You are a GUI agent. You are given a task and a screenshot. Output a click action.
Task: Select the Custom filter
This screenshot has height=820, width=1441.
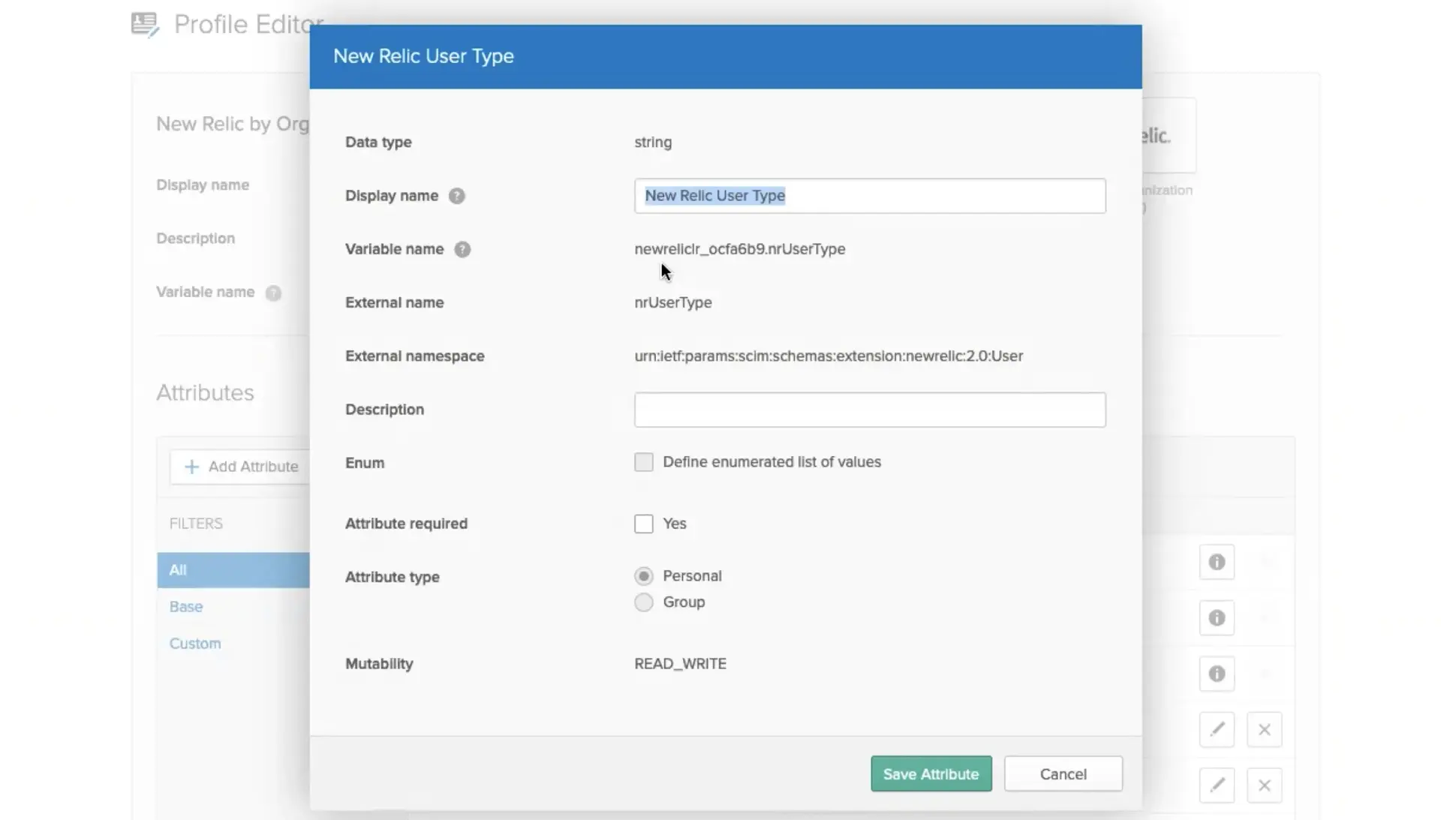point(195,644)
